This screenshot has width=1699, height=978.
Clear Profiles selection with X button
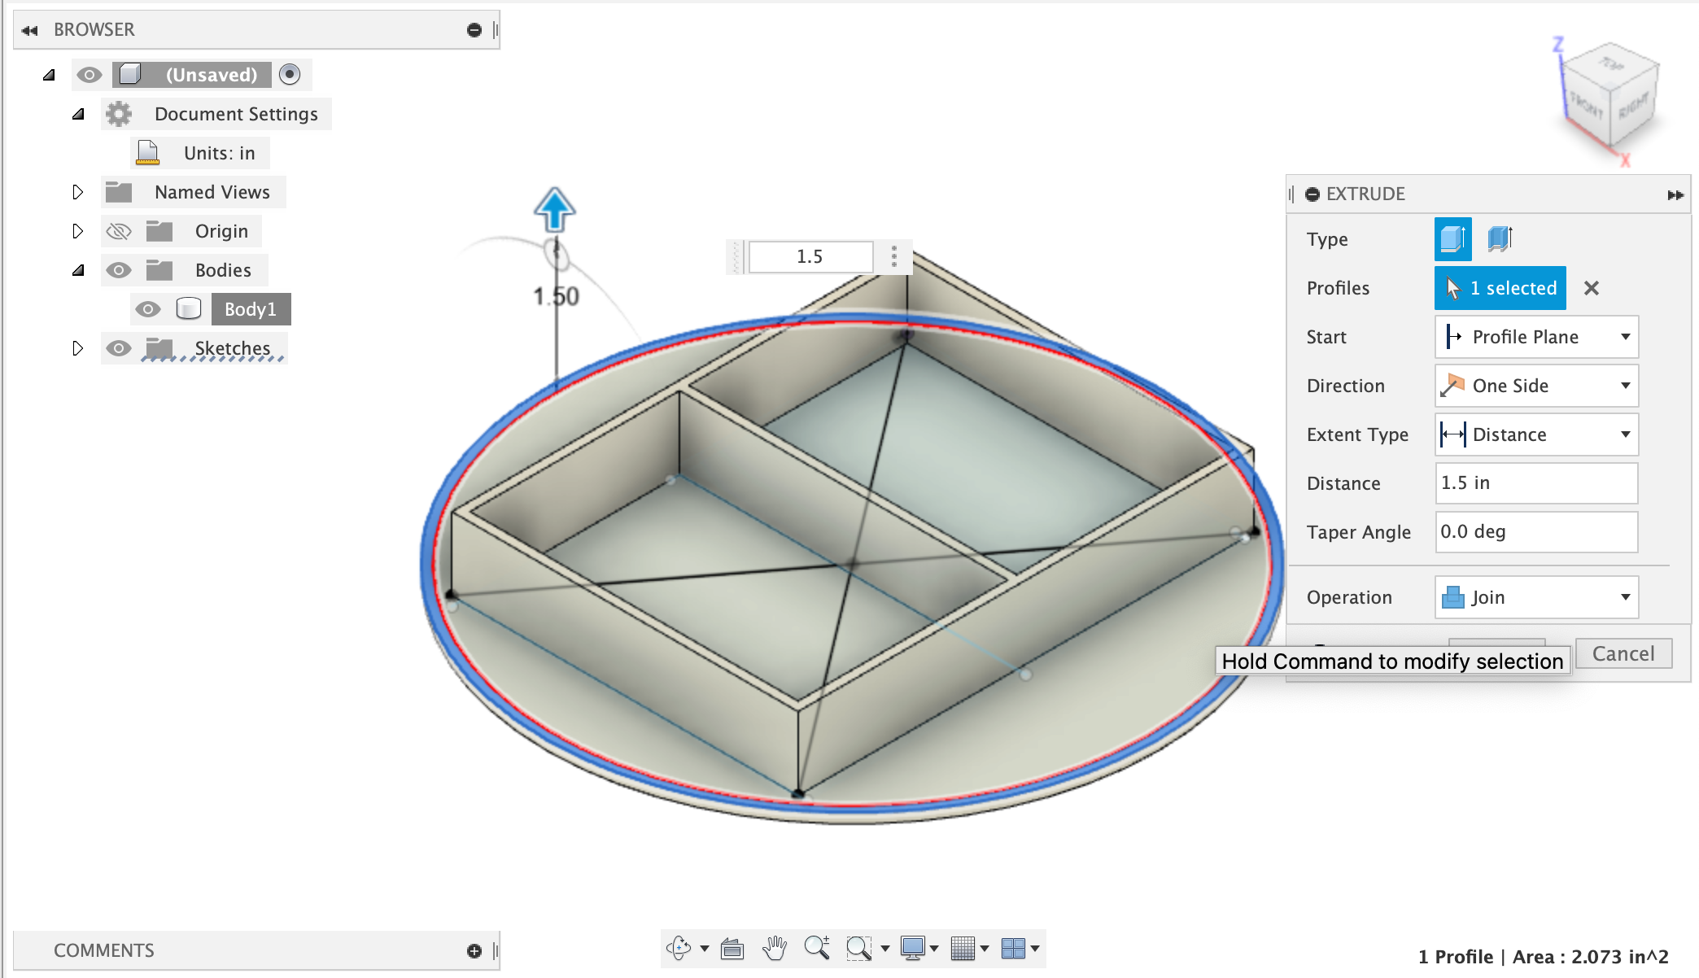tap(1591, 288)
